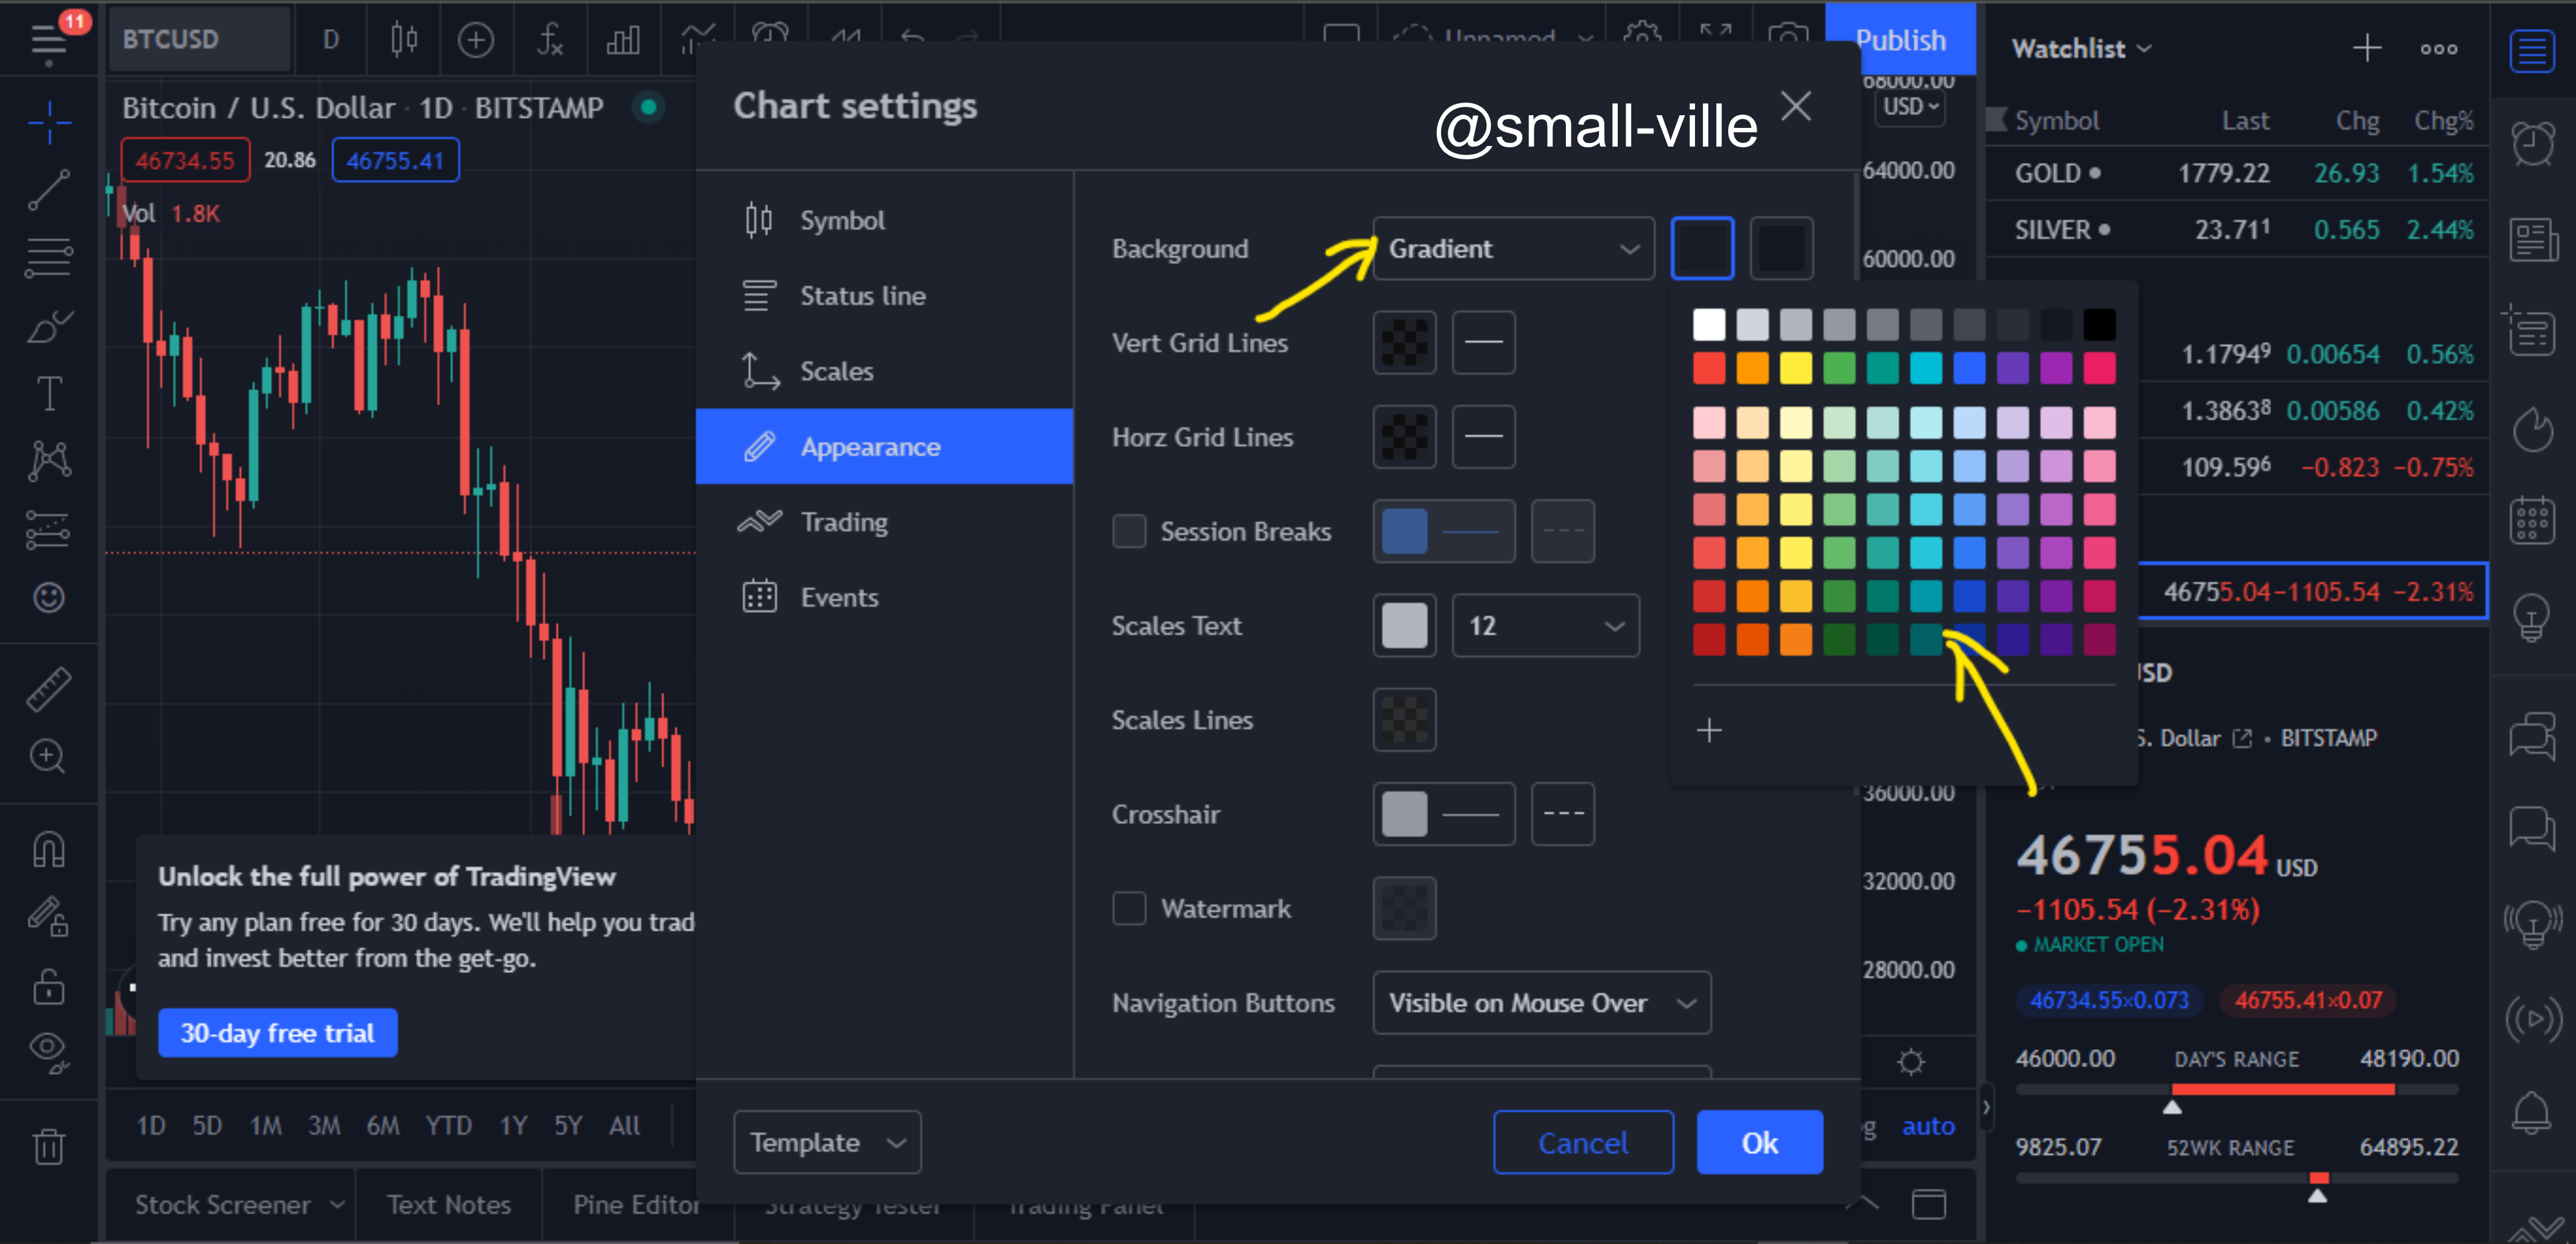Select the ruler measure tool
This screenshot has height=1244, width=2576.
pyautogui.click(x=48, y=689)
